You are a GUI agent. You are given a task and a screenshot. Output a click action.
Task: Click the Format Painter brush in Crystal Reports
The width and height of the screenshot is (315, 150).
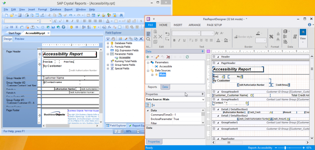click(65, 15)
